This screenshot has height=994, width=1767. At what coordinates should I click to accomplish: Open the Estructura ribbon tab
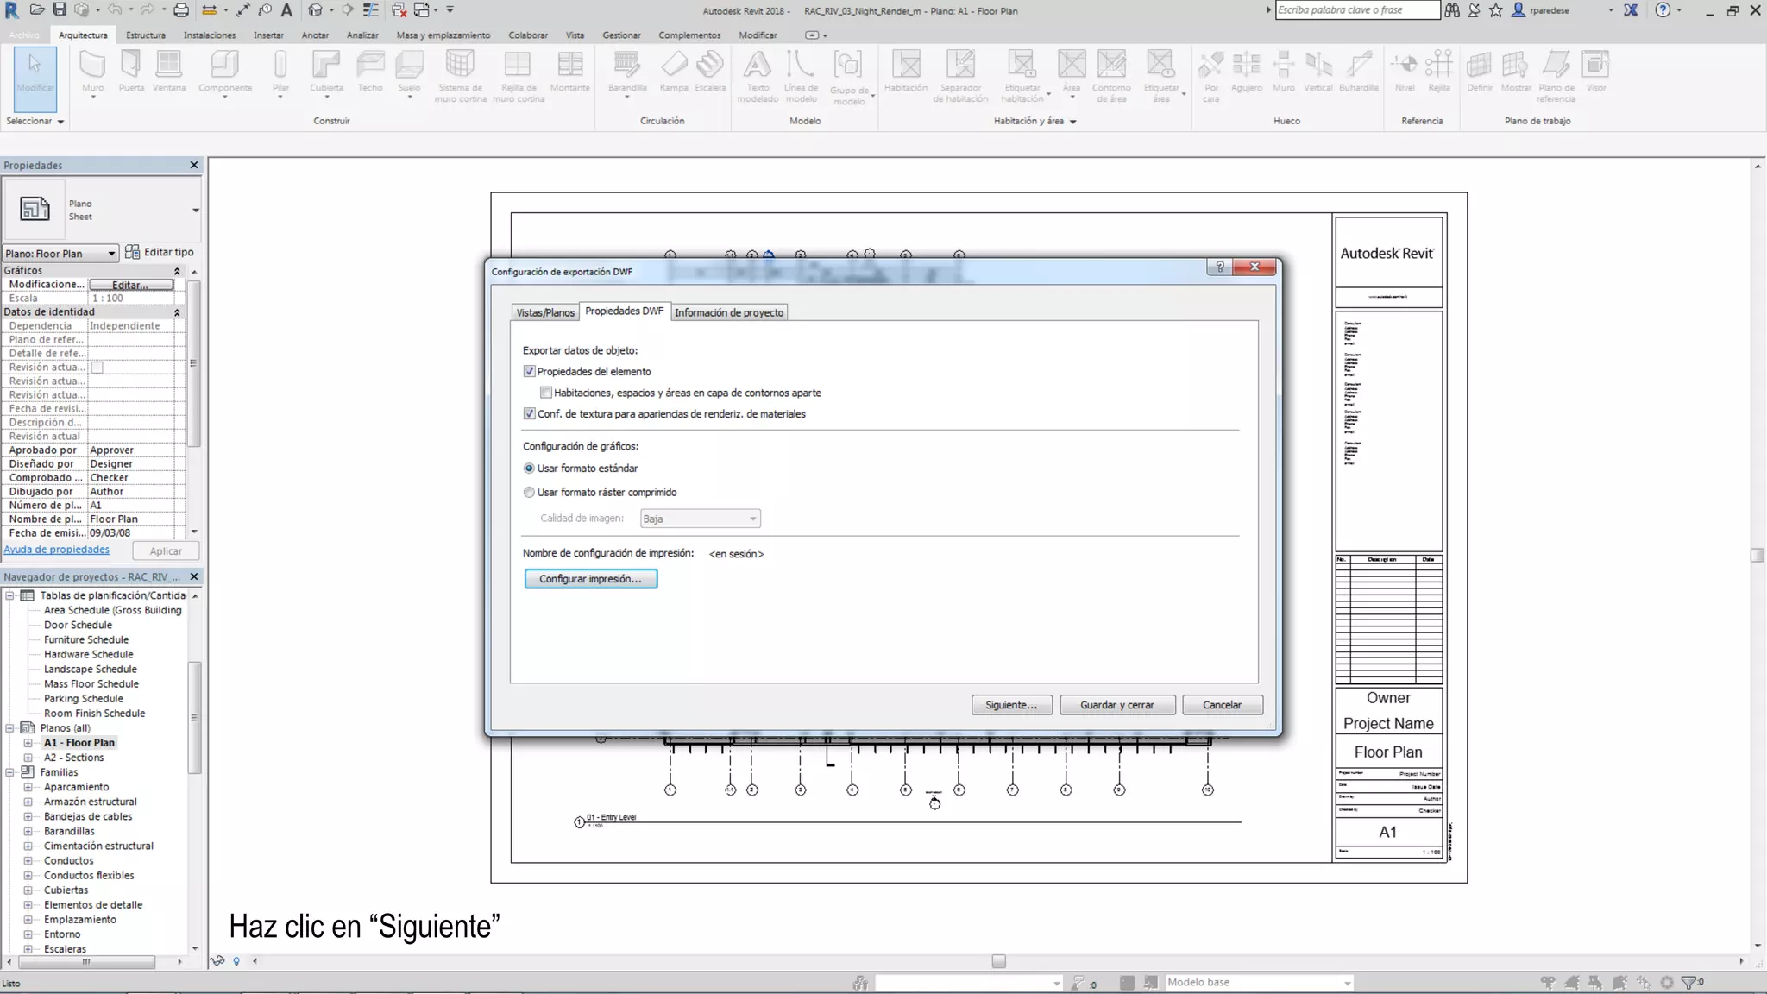pos(145,35)
